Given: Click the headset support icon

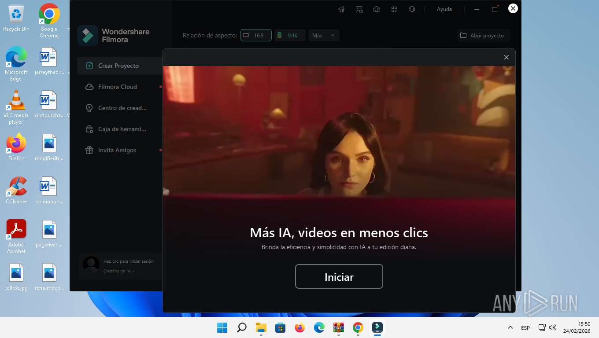Looking at the screenshot, I should tap(412, 9).
